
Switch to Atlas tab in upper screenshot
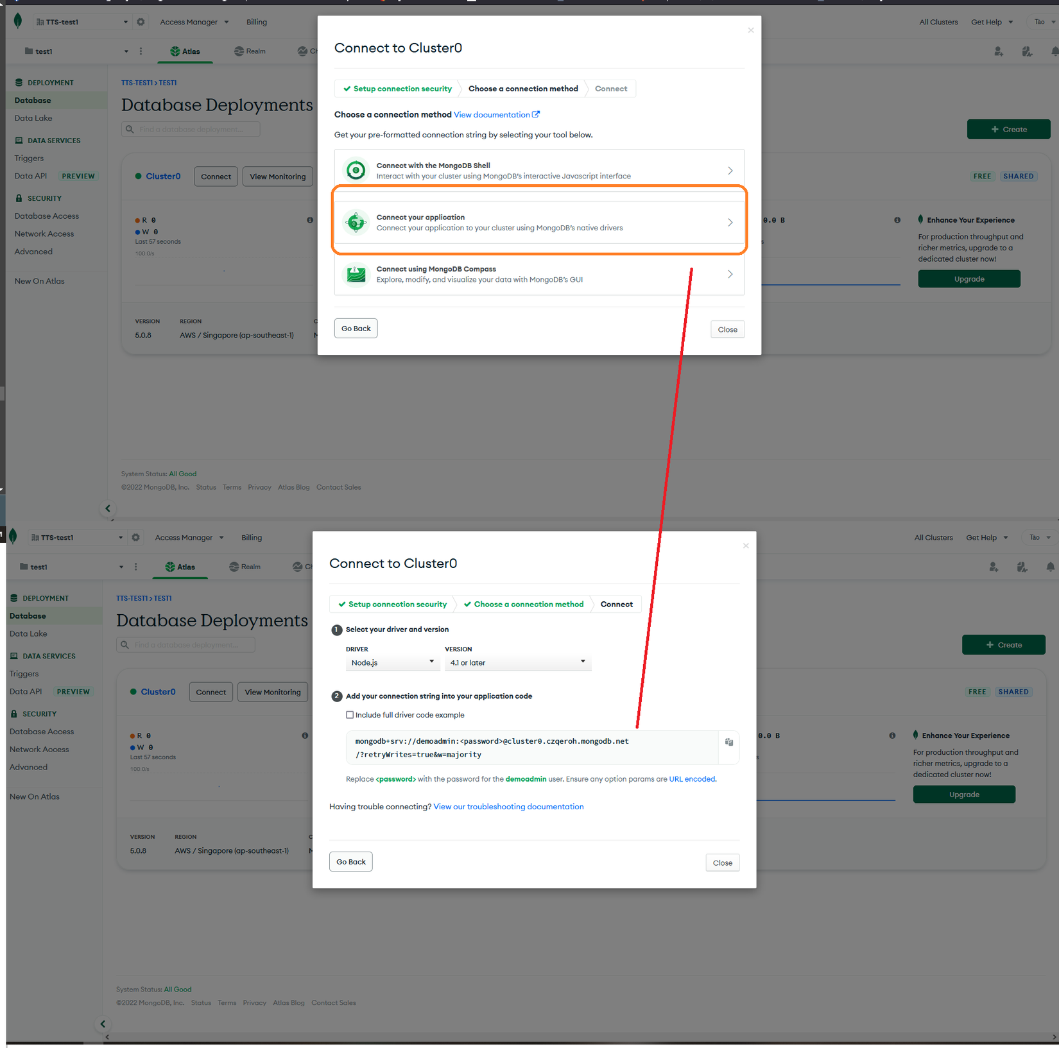(185, 51)
